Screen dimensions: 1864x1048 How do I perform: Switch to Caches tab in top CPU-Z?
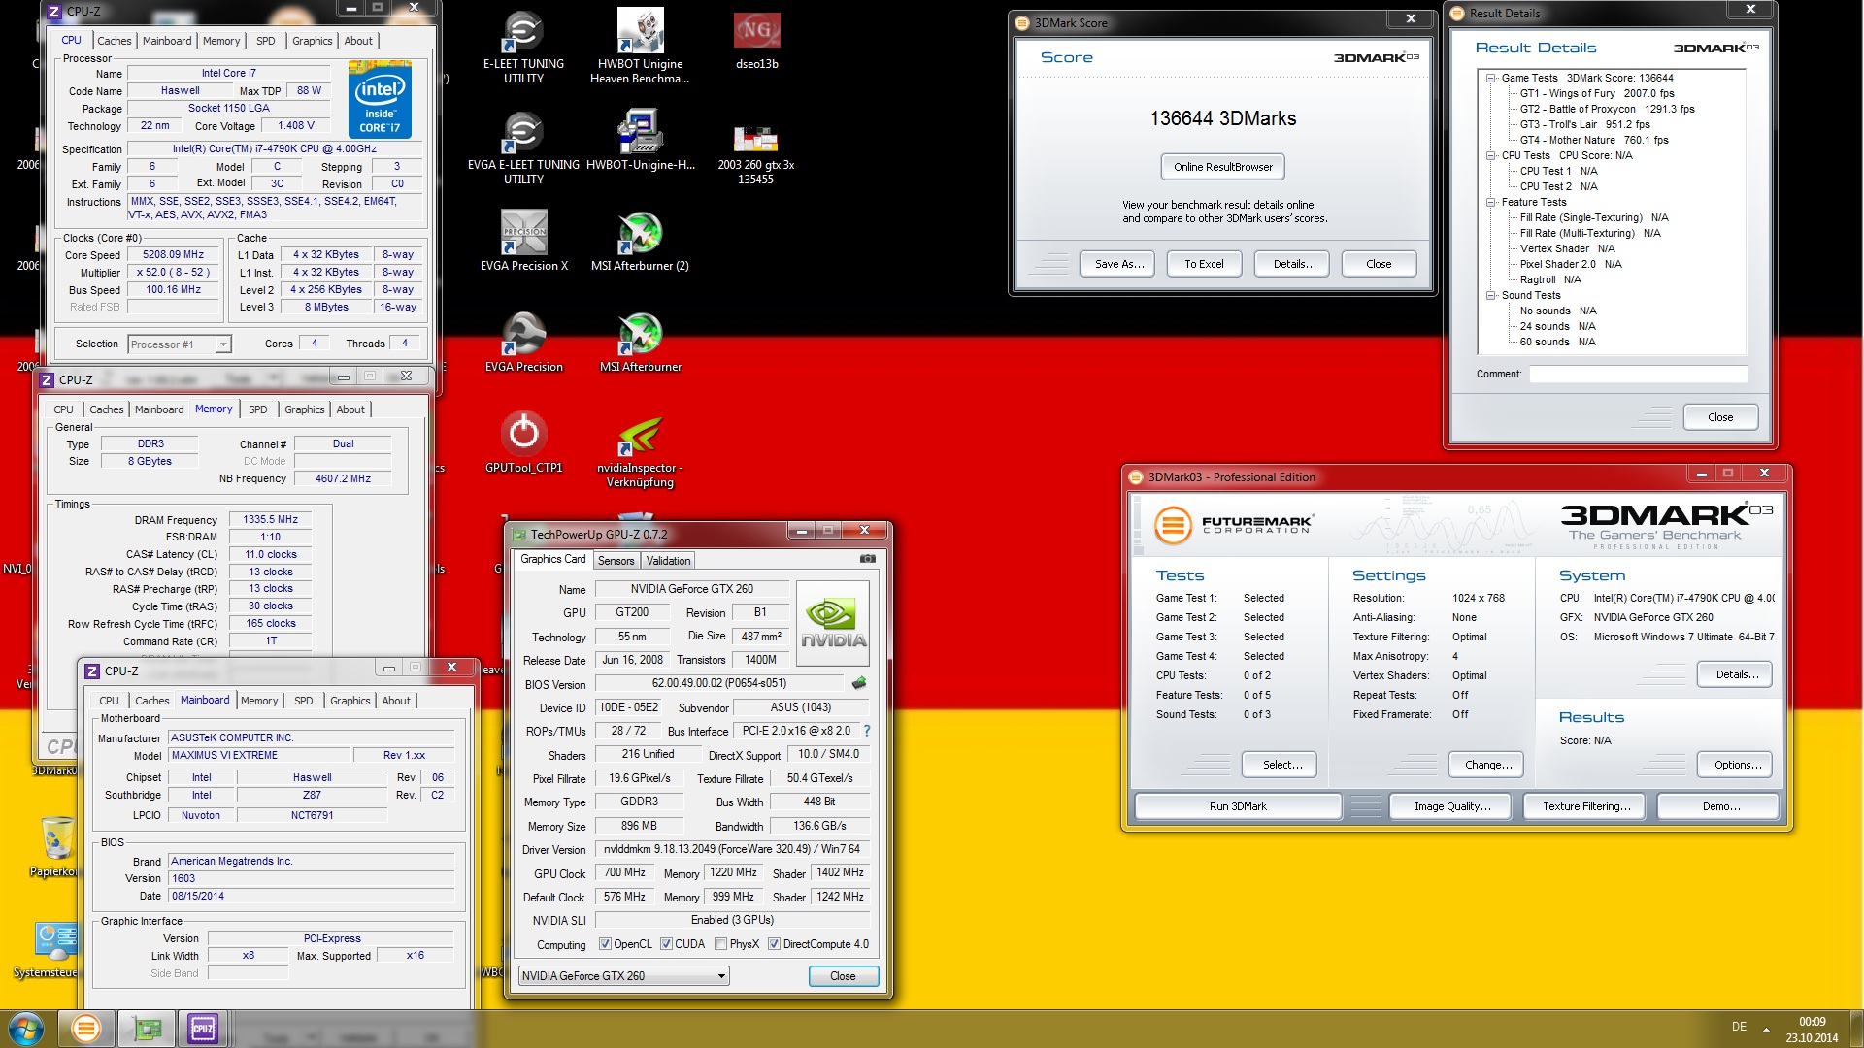click(x=114, y=41)
